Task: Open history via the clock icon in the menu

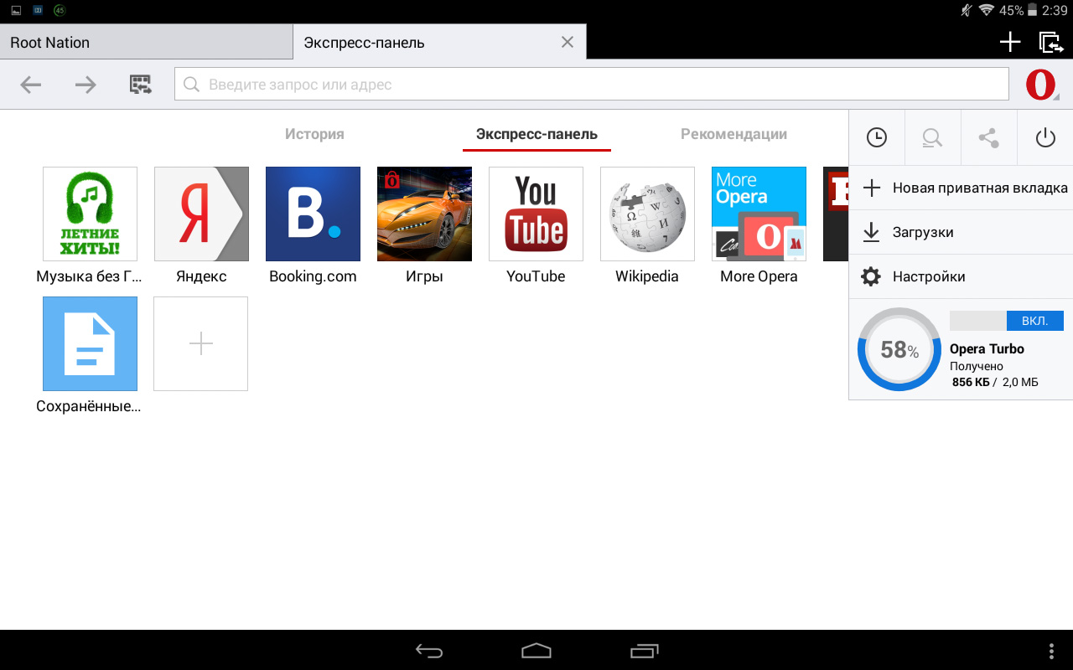Action: pyautogui.click(x=877, y=137)
